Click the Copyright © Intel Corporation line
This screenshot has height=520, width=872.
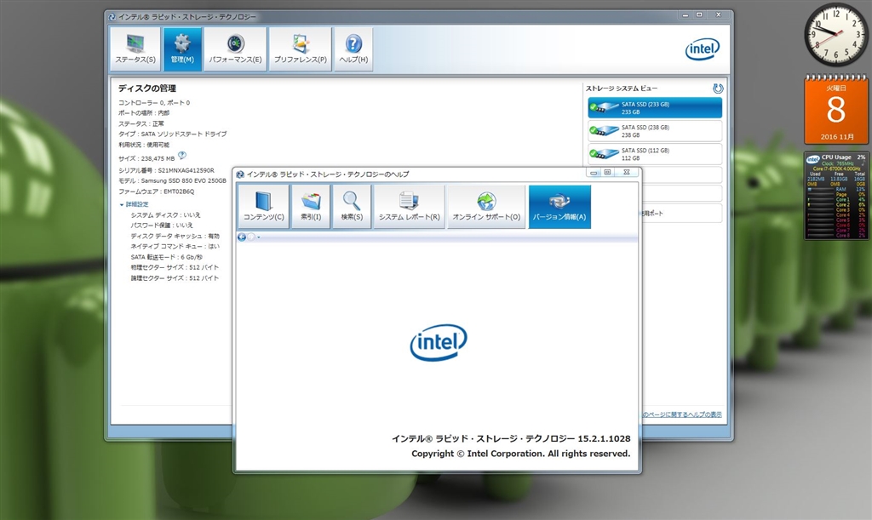coord(521,454)
